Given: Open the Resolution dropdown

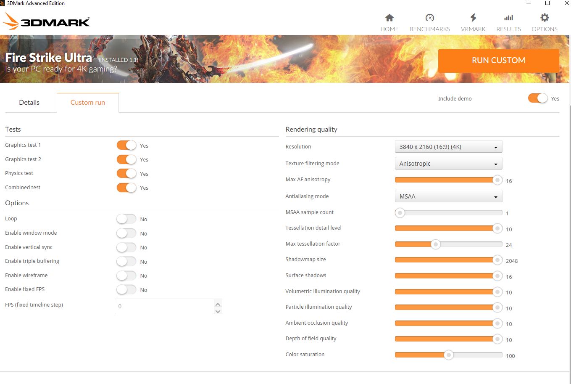Looking at the screenshot, I should [x=448, y=147].
